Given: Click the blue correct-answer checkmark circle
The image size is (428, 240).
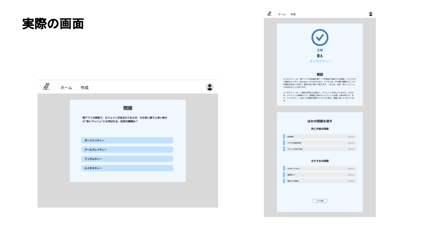Looking at the screenshot, I should click(x=320, y=37).
